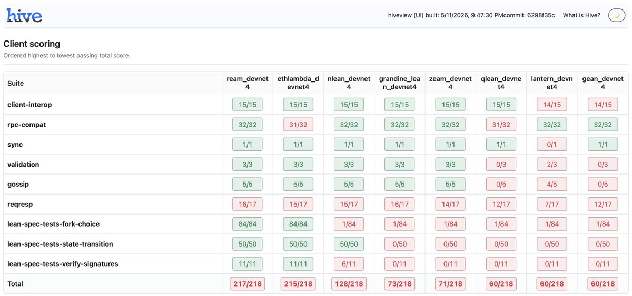Open nlean_devnet4 state-transition 50/50 badge
The image size is (632, 296).
point(349,244)
